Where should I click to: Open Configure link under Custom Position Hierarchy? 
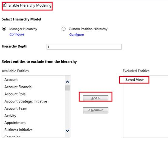[x=77, y=35]
